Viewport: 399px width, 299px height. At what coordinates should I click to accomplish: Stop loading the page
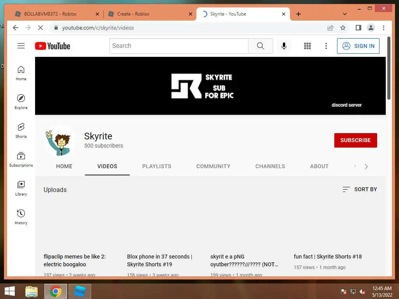[41, 28]
